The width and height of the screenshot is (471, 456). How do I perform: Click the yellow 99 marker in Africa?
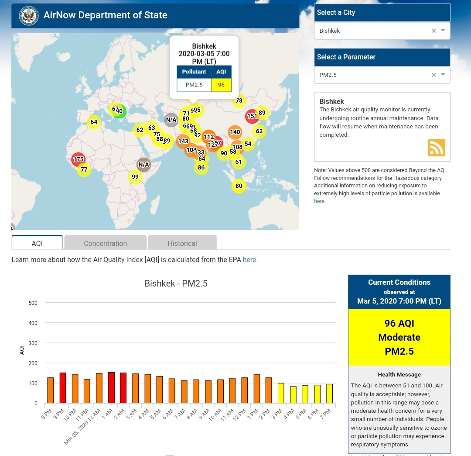tap(135, 177)
